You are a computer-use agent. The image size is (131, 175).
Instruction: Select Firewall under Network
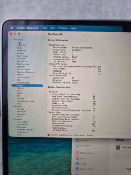[x=21, y=109]
